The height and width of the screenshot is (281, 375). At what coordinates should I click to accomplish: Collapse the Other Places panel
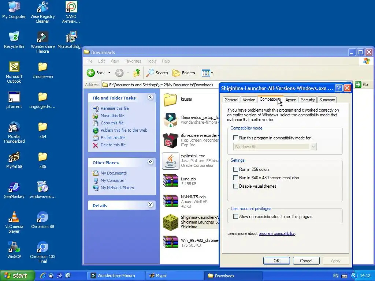pos(150,162)
